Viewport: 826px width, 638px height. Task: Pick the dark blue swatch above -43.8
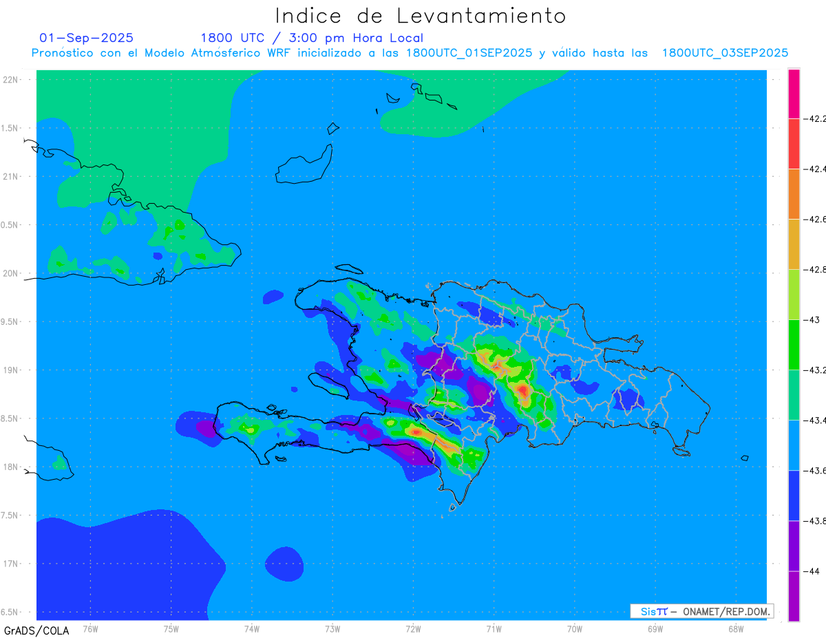794,495
